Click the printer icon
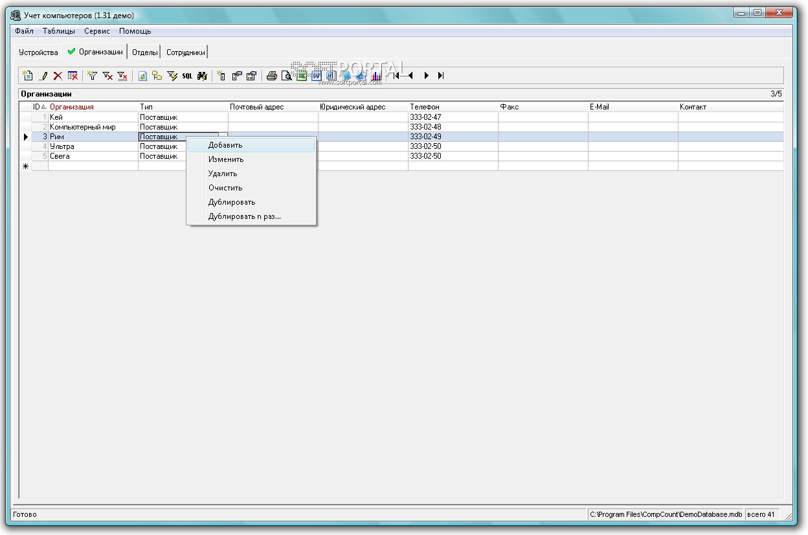This screenshot has height=535, width=808. 272,76
